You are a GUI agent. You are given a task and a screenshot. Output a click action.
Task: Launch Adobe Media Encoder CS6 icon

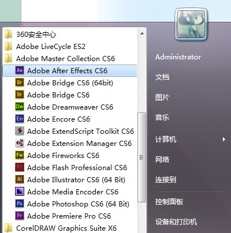point(20,191)
